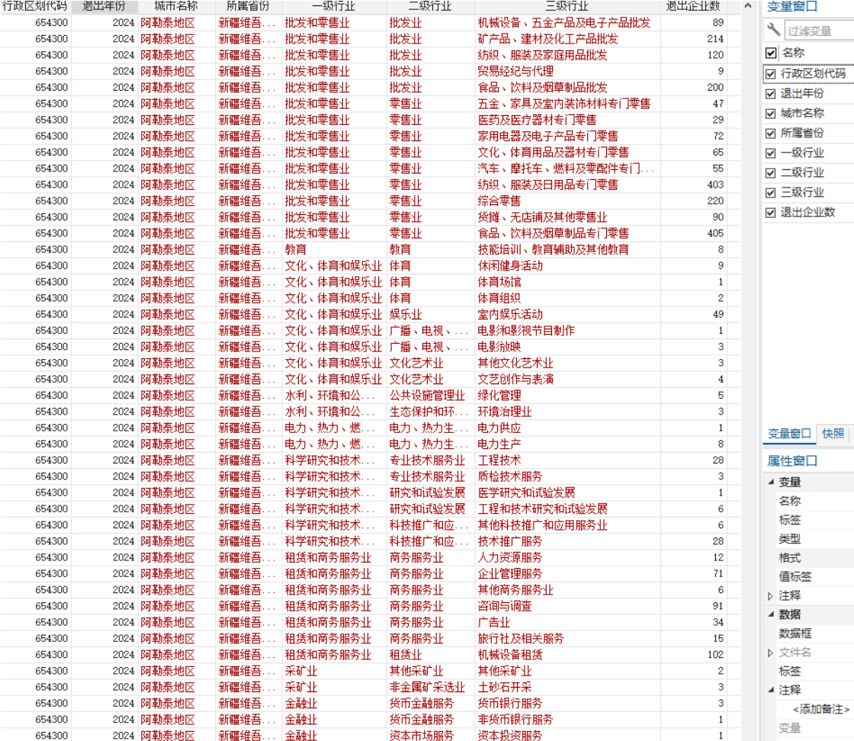Collapse the 变量 properties section
The width and height of the screenshot is (854, 741).
click(771, 482)
